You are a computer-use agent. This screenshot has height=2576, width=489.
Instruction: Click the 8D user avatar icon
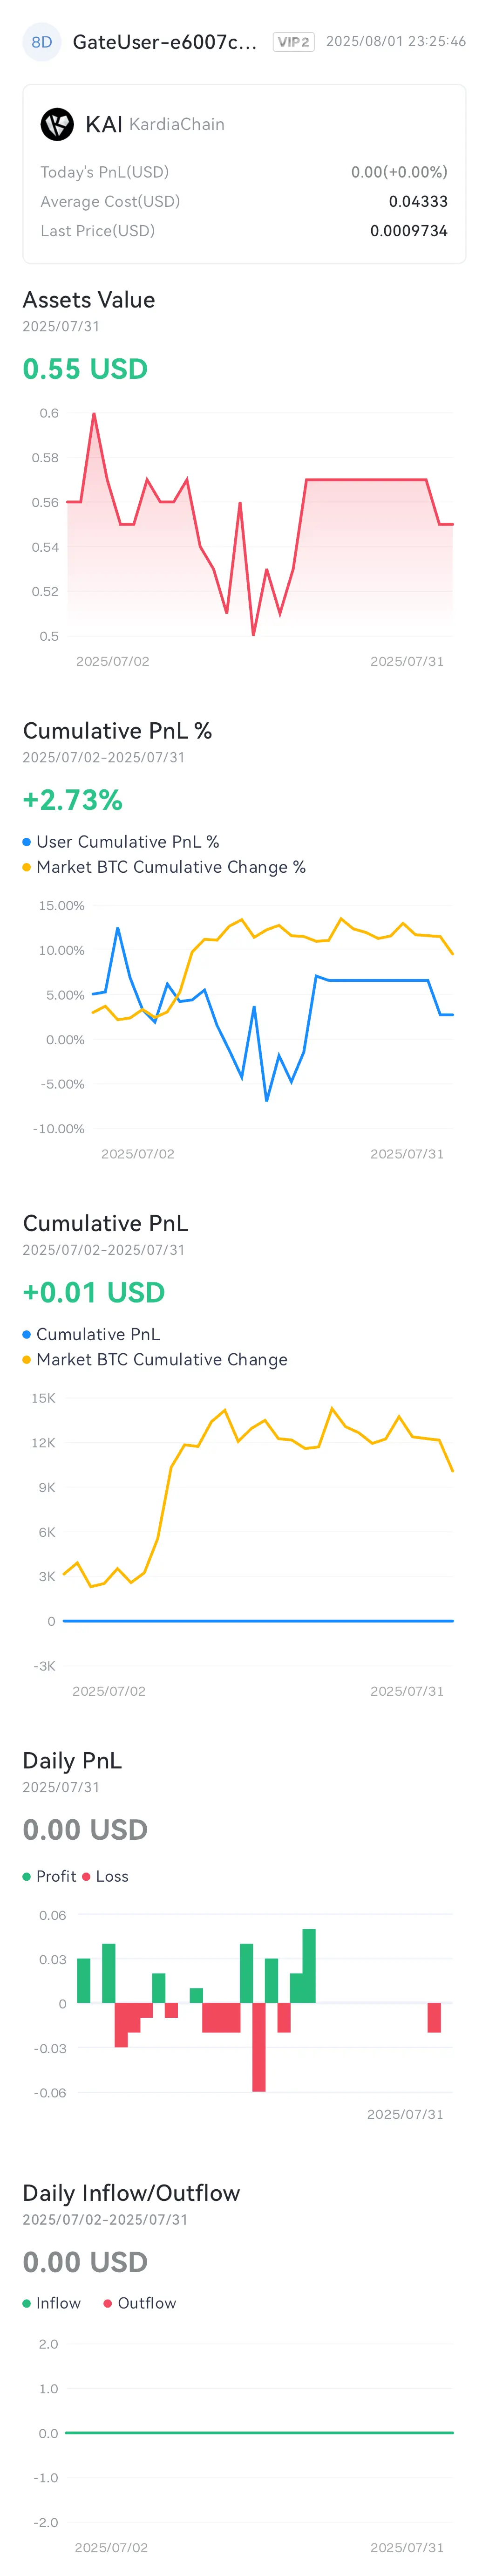pyautogui.click(x=42, y=42)
